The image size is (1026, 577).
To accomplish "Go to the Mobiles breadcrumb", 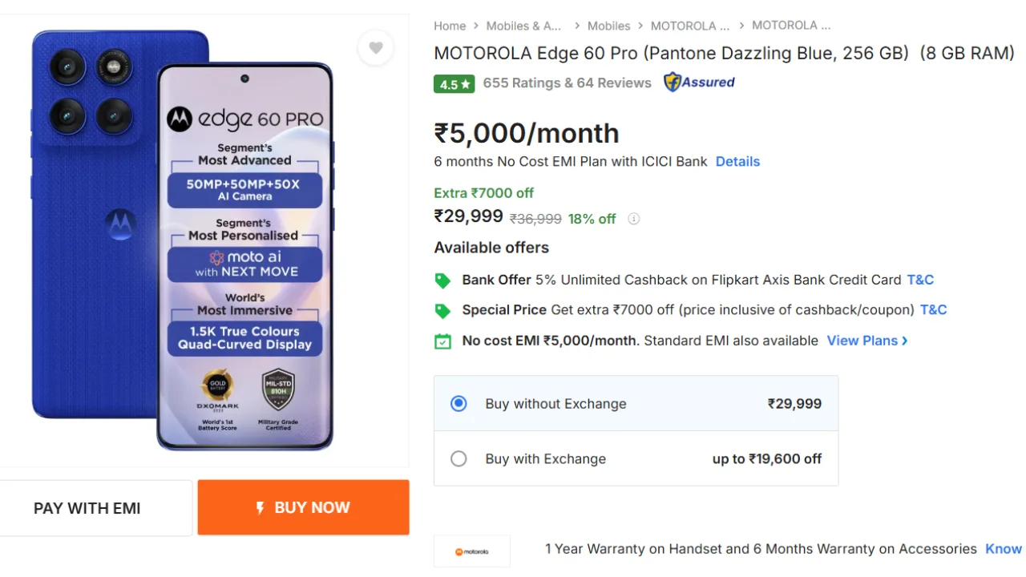I will [608, 26].
